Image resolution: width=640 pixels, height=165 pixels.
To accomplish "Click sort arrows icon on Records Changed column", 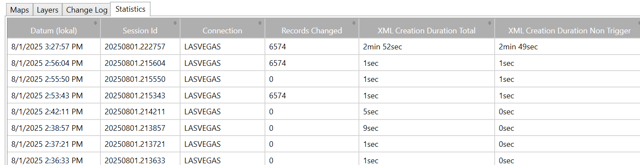I will pos(354,23).
